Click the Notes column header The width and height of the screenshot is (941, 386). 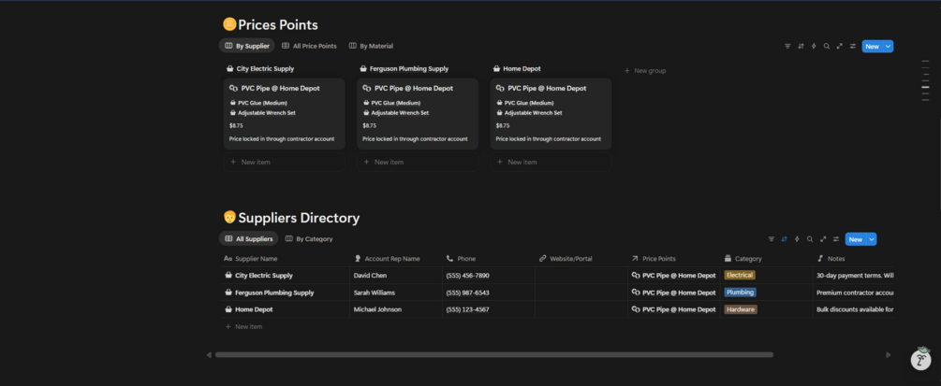tap(831, 259)
